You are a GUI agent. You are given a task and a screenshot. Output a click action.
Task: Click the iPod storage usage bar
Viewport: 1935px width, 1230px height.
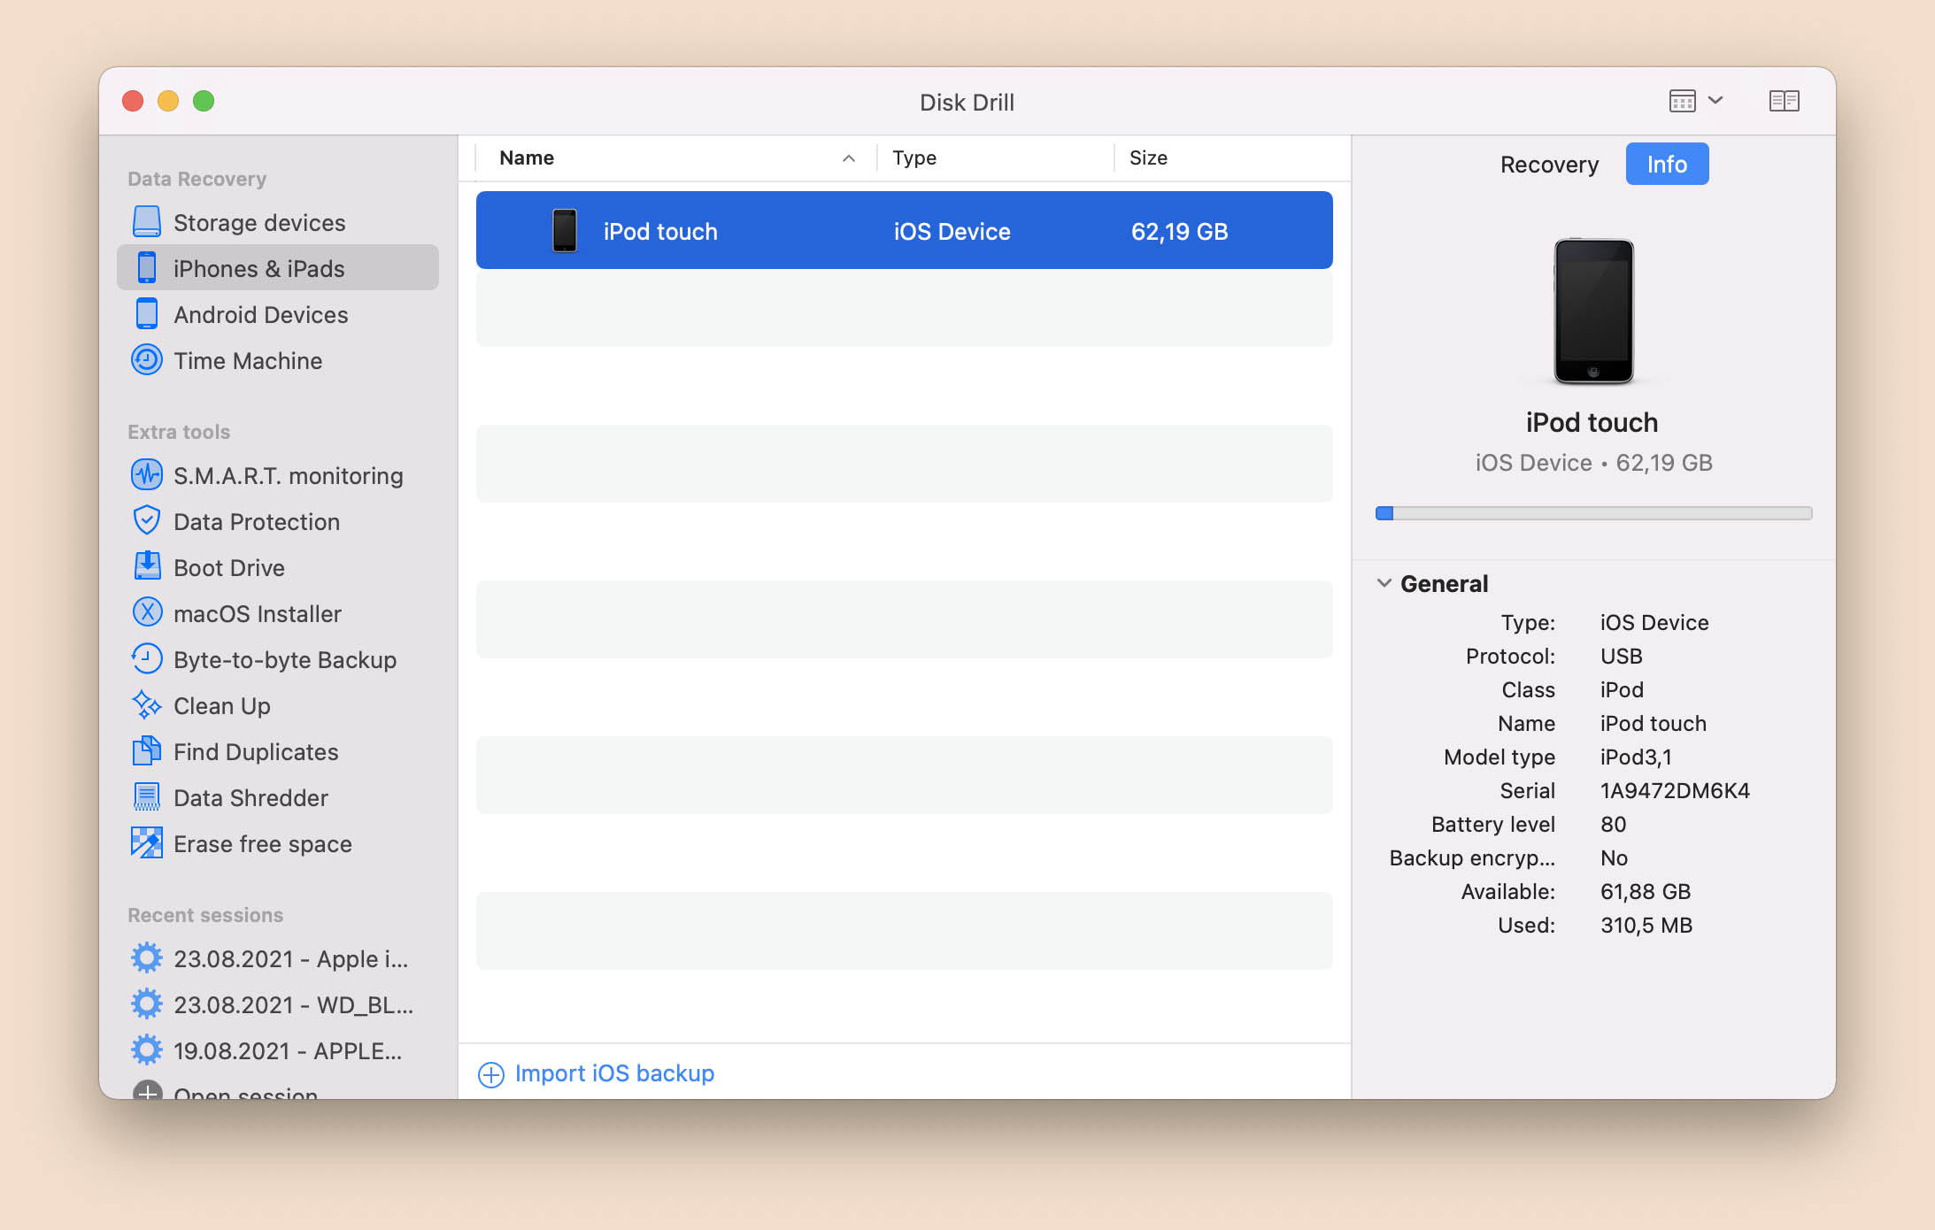[1593, 513]
